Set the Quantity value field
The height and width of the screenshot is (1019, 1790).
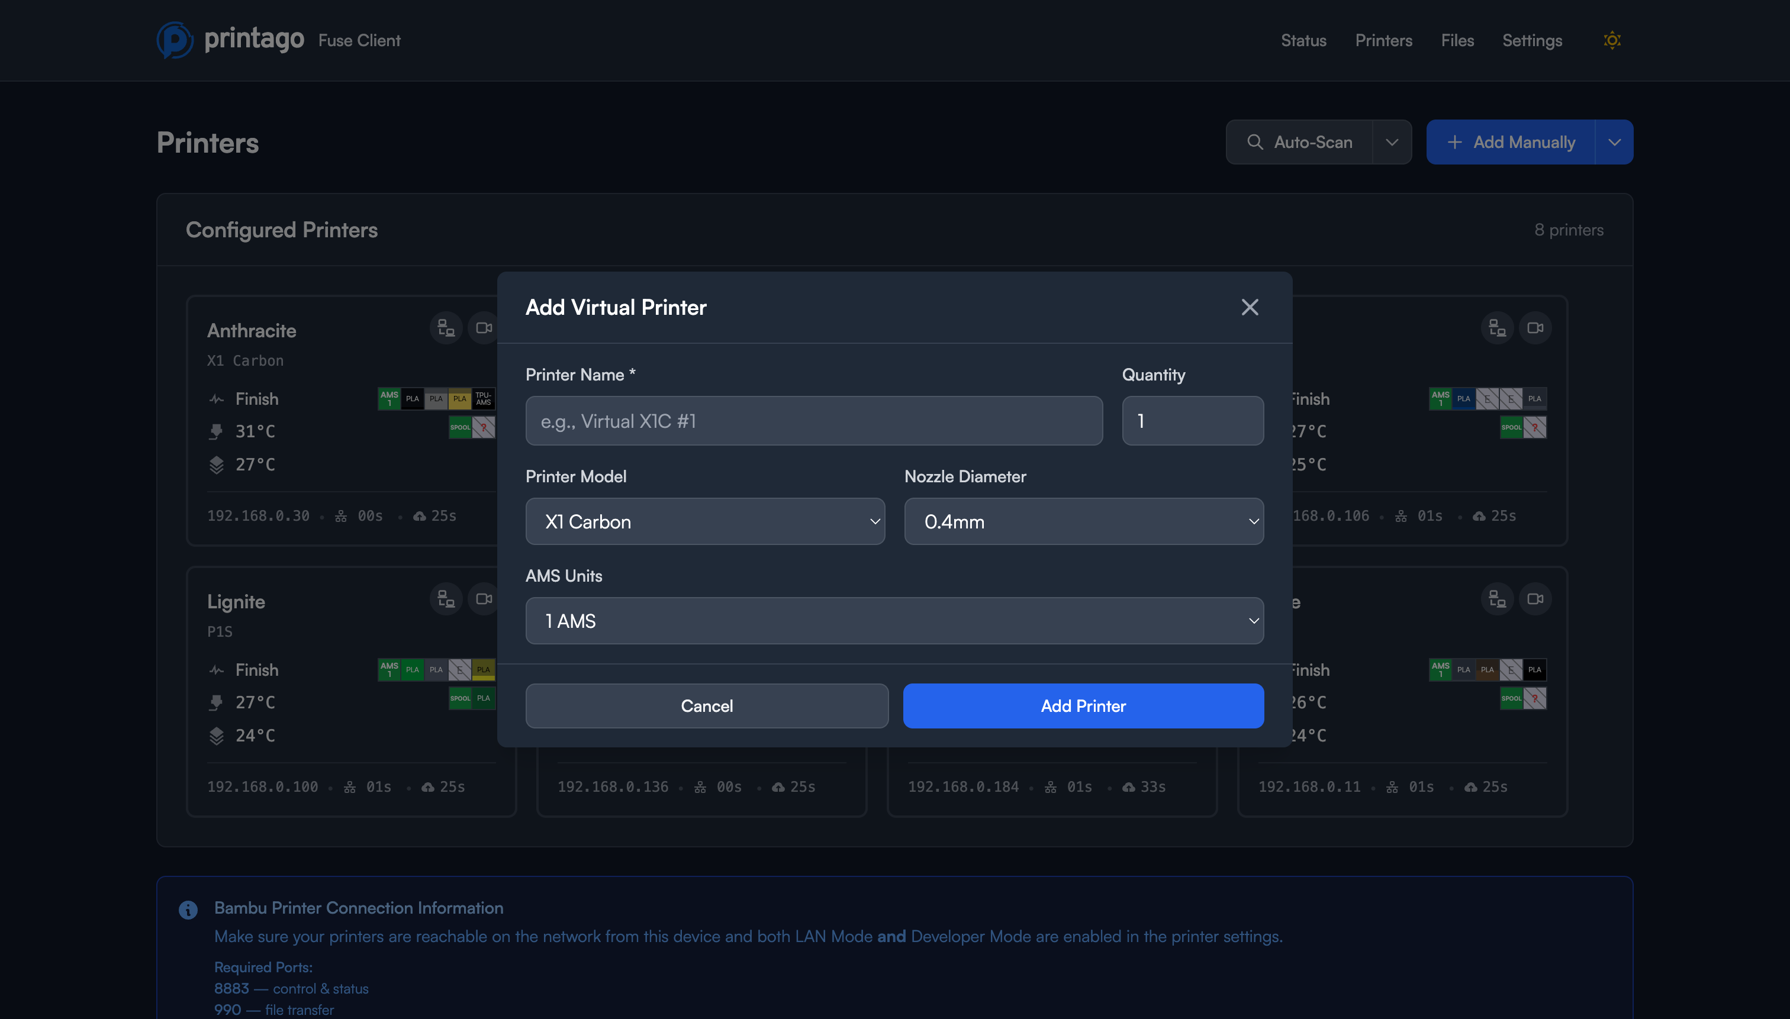tap(1193, 421)
